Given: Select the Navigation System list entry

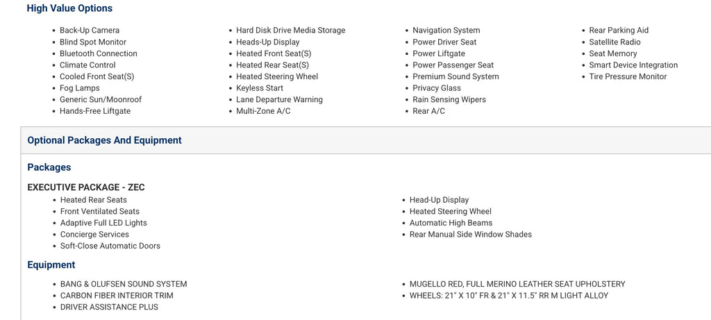Looking at the screenshot, I should tap(446, 31).
